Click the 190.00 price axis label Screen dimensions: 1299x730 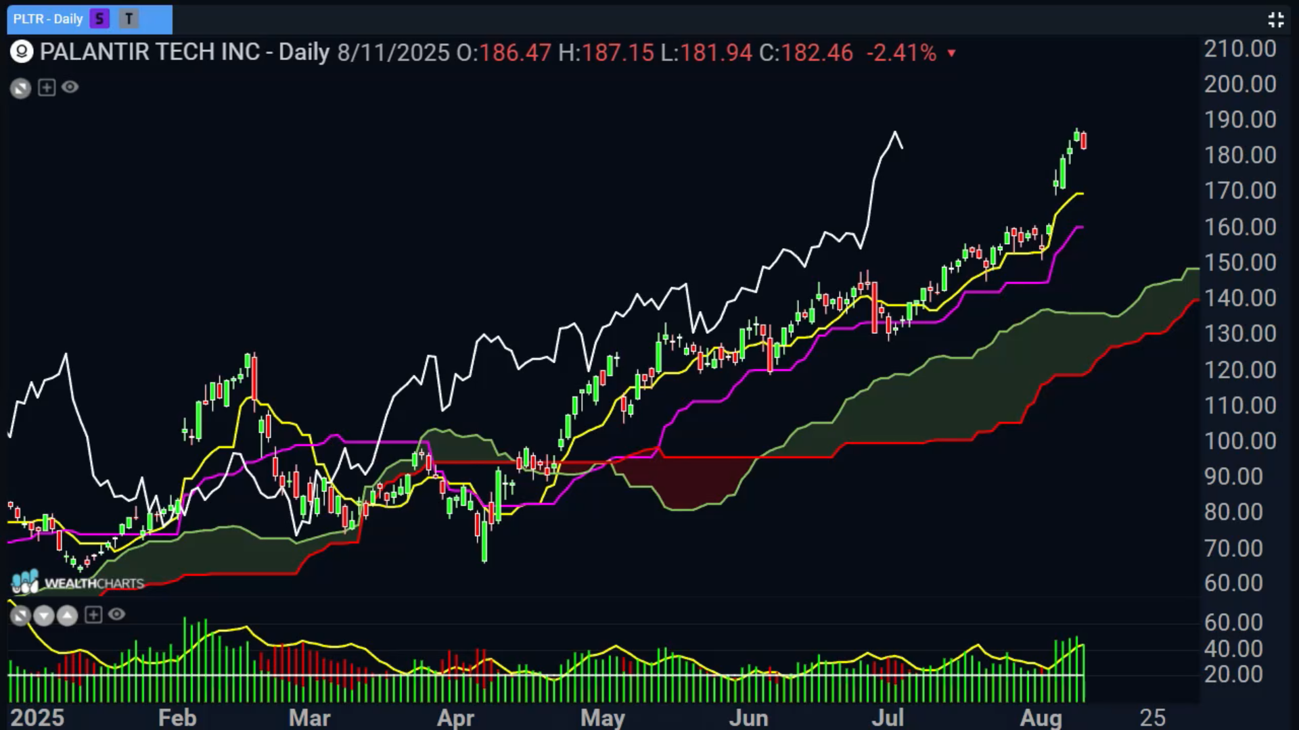pos(1240,120)
